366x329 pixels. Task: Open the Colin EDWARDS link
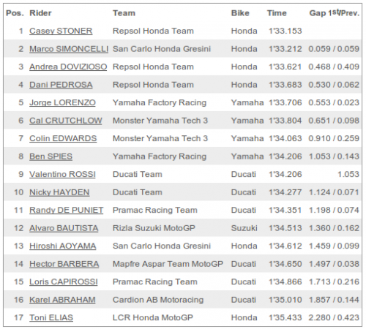tap(63, 138)
